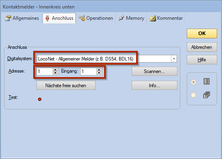This screenshot has height=159, width=222.
Task: Click inside the Adresse number field
Action: 45,71
